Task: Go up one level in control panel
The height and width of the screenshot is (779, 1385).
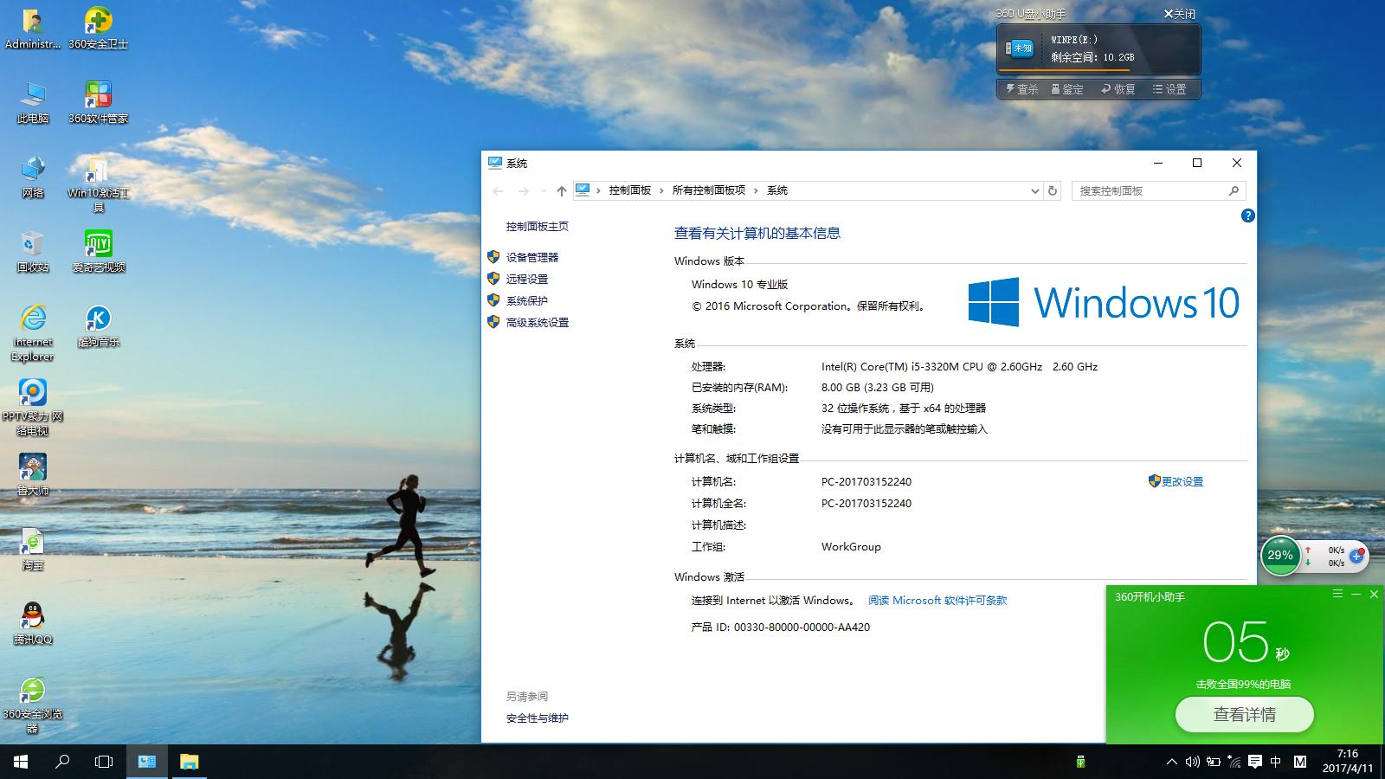Action: pyautogui.click(x=562, y=190)
